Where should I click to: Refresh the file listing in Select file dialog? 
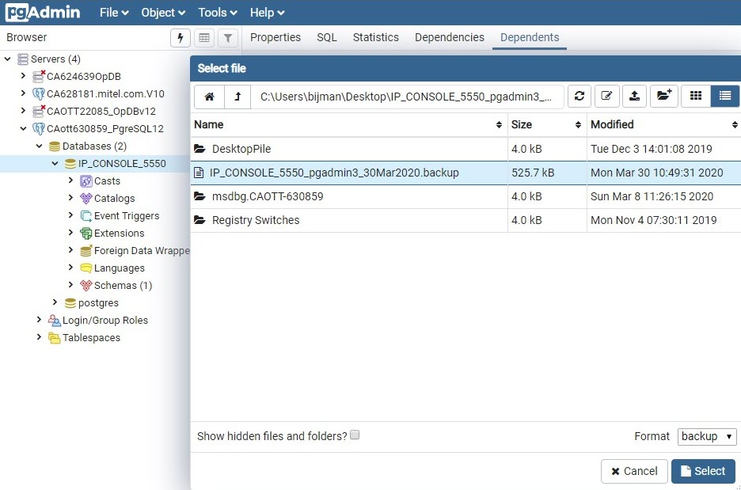579,95
